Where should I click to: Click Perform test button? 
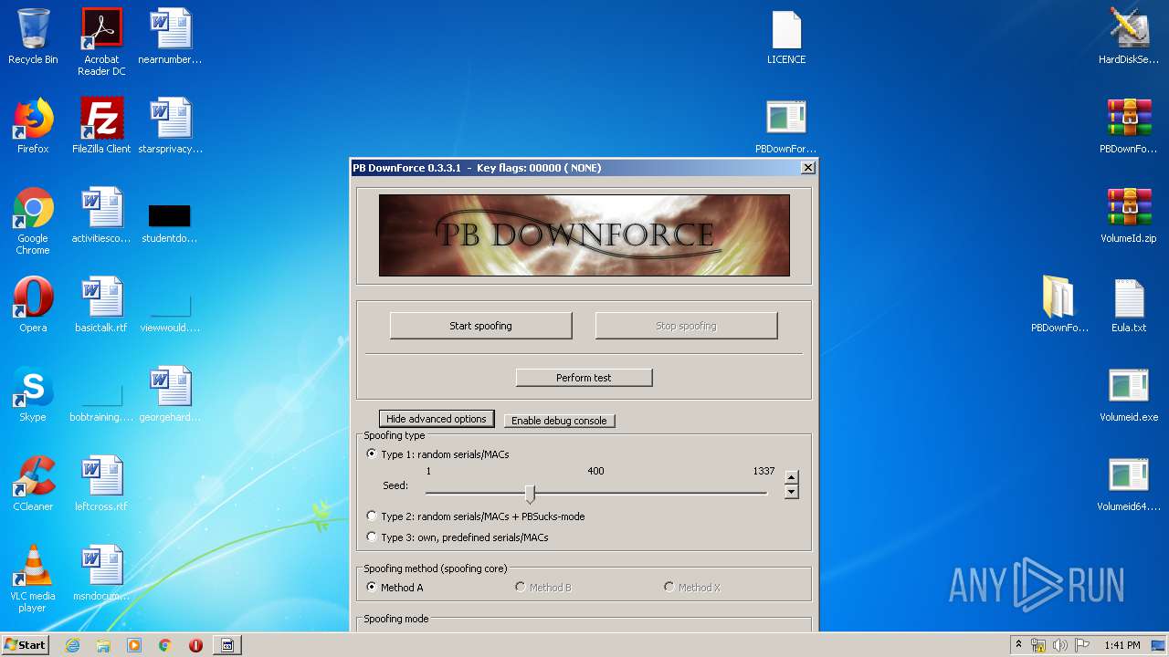coord(584,378)
